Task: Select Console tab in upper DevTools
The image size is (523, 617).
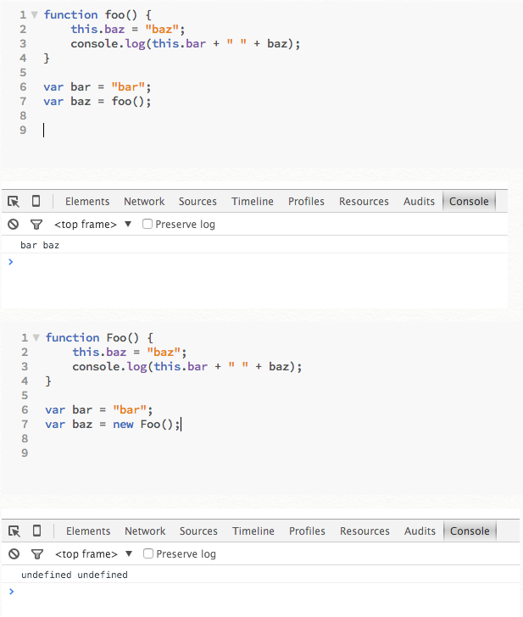Action: click(469, 202)
